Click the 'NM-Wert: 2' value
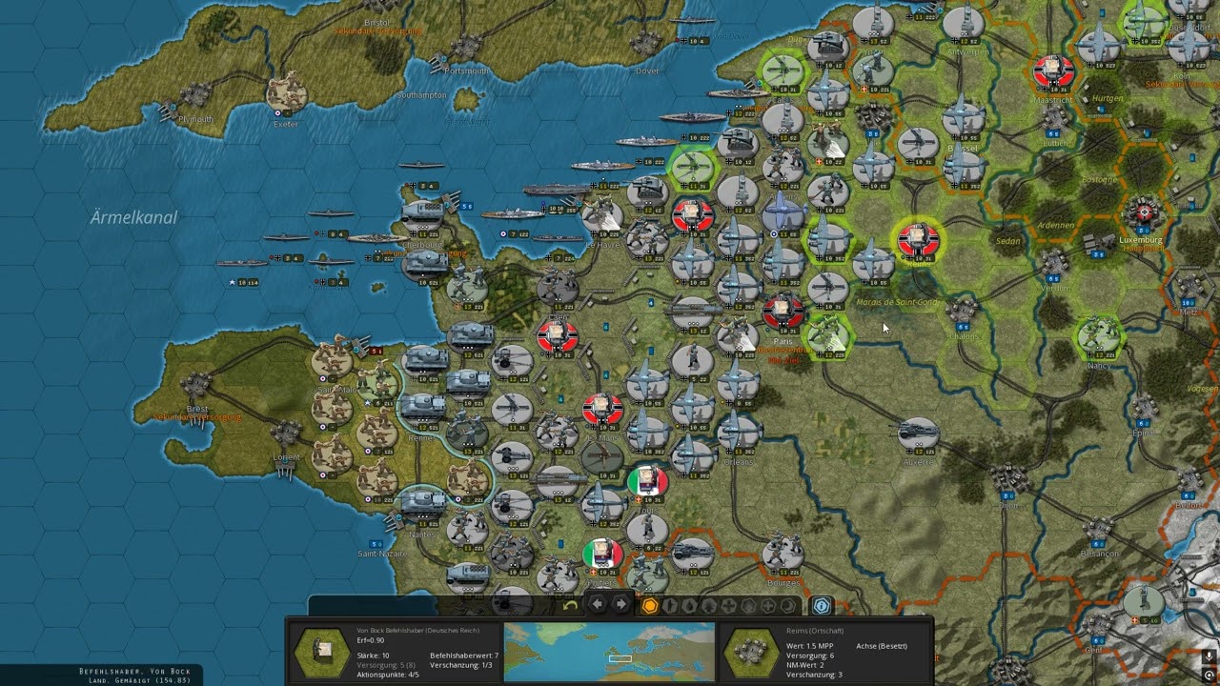 coord(805,665)
